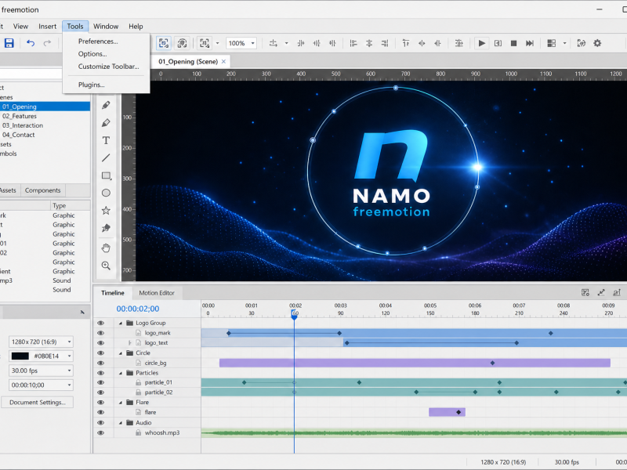The width and height of the screenshot is (627, 470).
Task: Click the #0B0E14 background color swatch
Action: 20,356
